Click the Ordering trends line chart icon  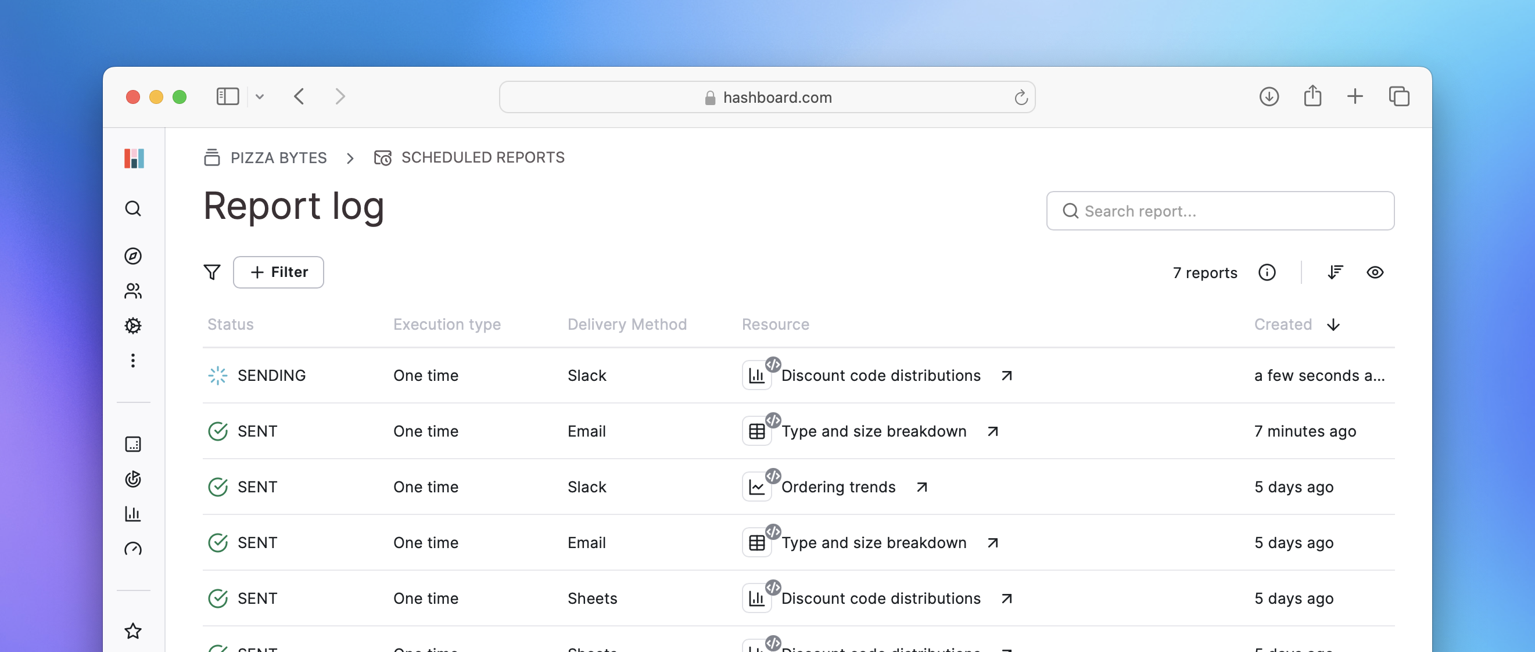[757, 487]
